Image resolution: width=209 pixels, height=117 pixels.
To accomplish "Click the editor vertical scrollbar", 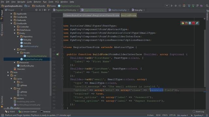I will (x=205, y=58).
